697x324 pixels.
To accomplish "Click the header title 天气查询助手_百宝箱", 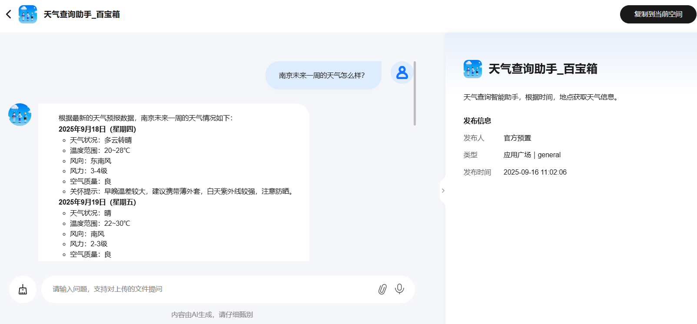I will point(82,14).
